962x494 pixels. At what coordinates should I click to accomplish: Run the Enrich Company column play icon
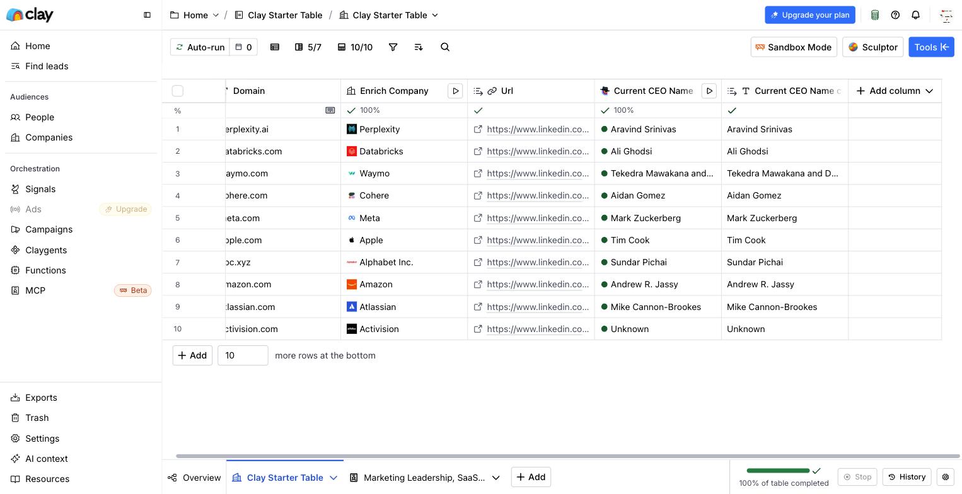coord(455,91)
